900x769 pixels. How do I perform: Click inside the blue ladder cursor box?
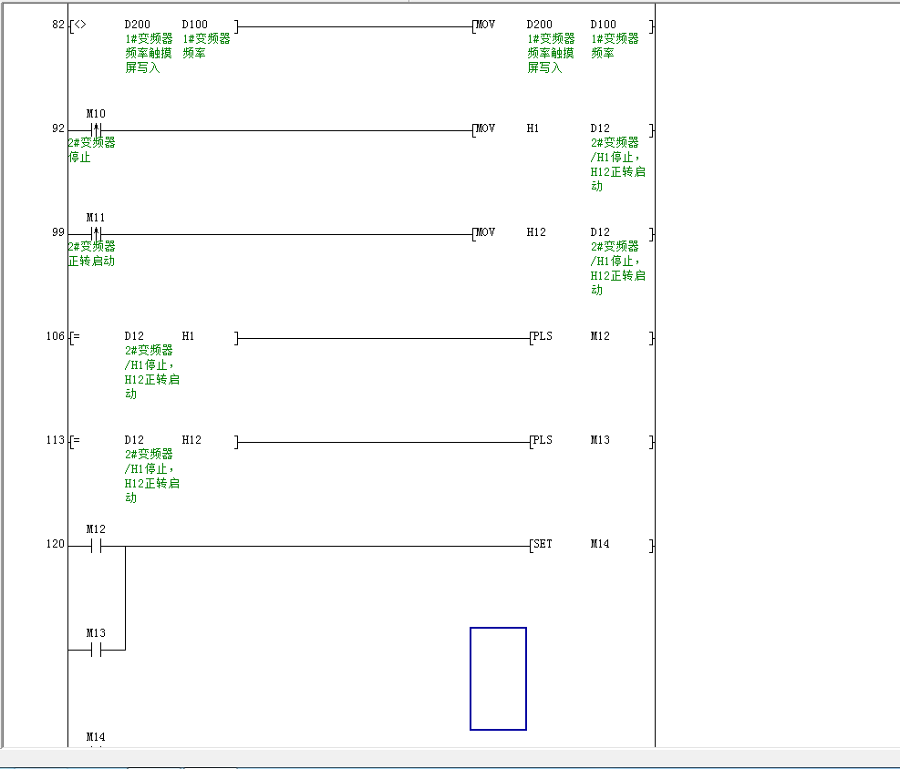point(498,678)
